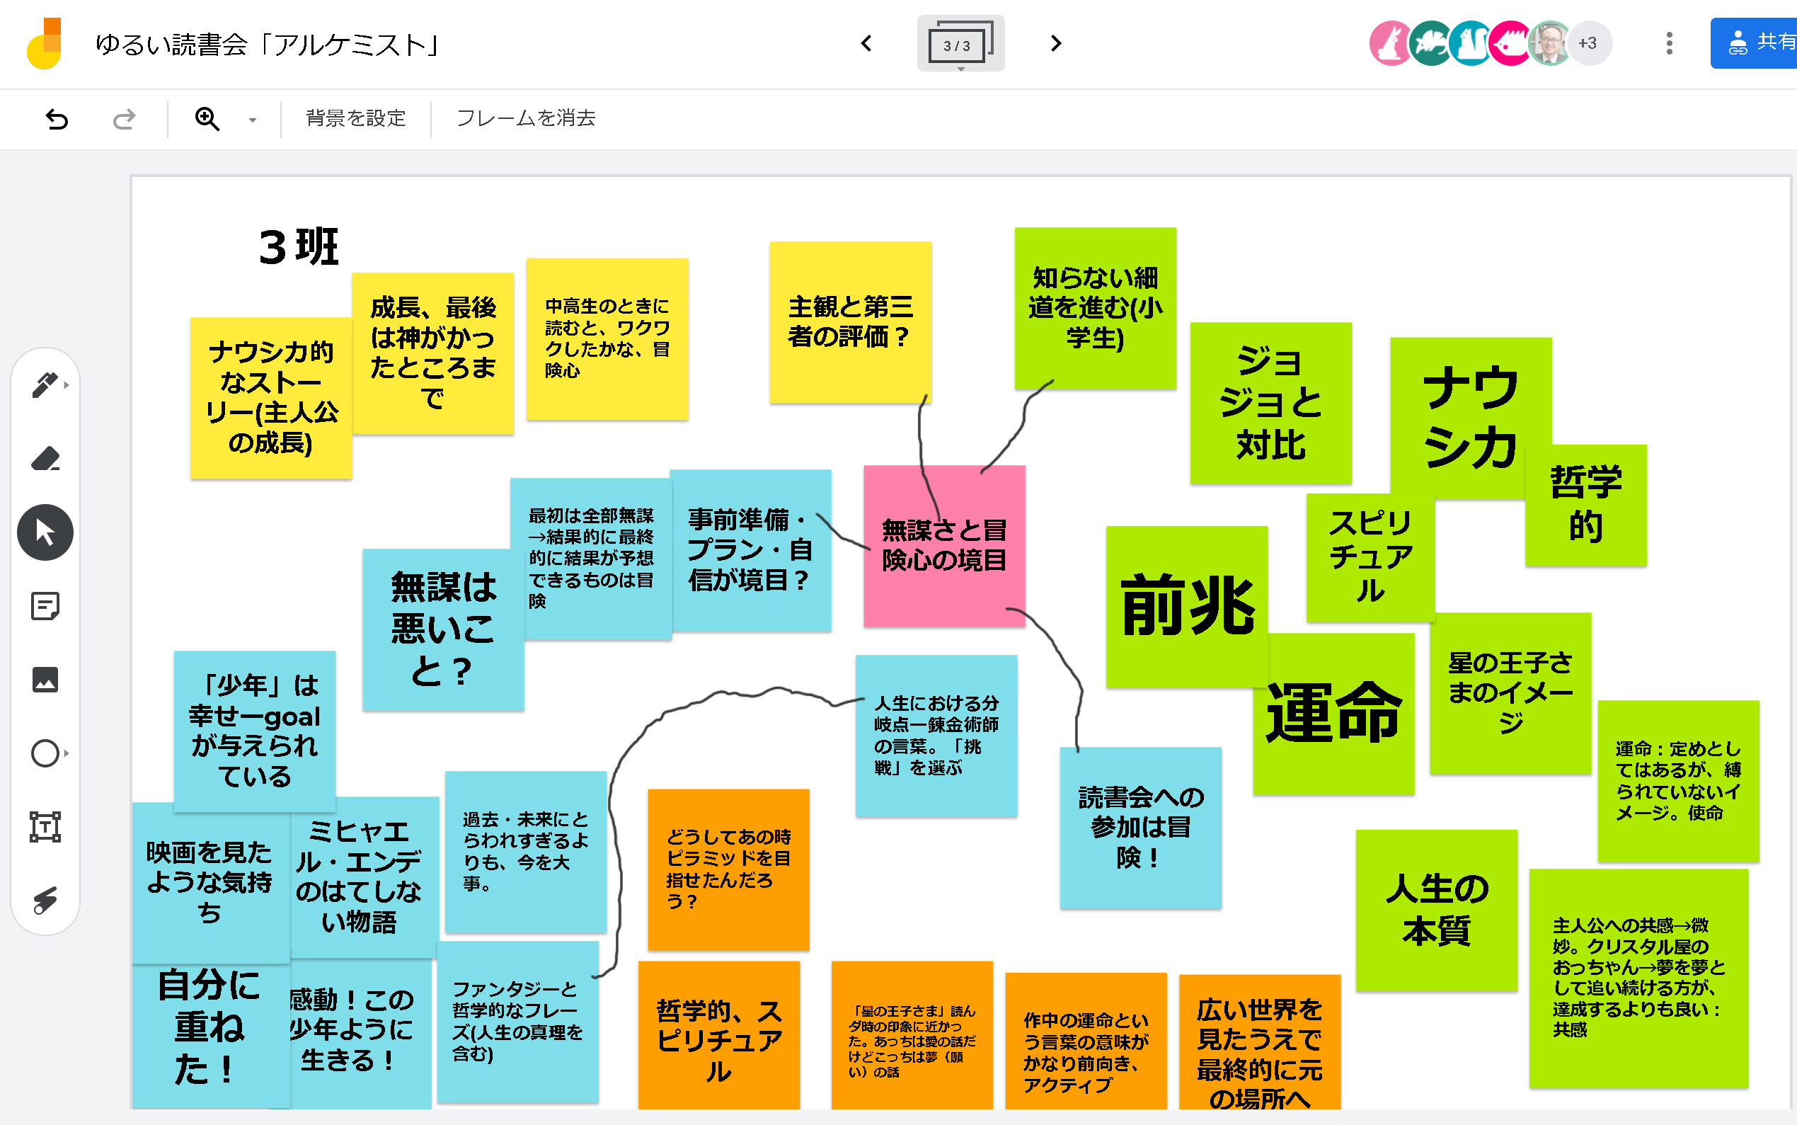Choose the Circle shape tool
Image resolution: width=1797 pixels, height=1125 pixels.
click(x=45, y=753)
